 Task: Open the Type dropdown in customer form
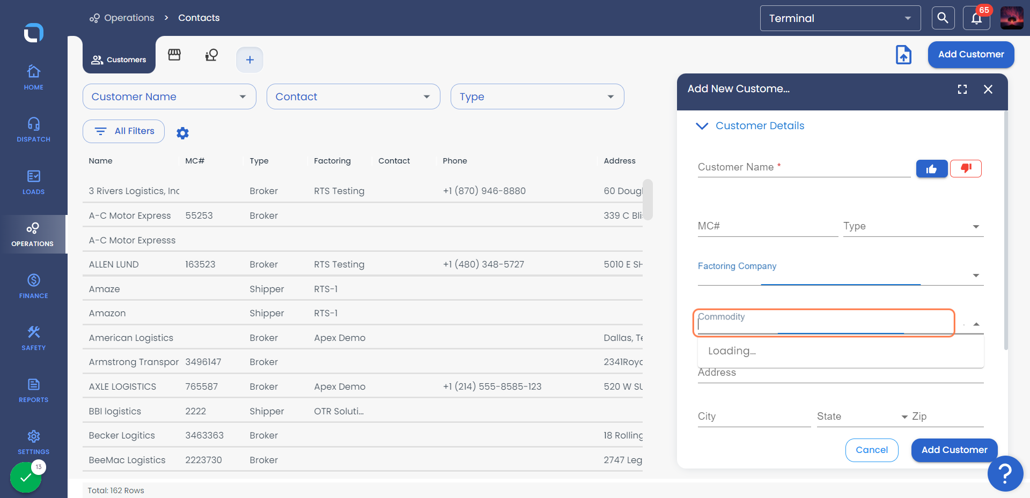point(913,226)
